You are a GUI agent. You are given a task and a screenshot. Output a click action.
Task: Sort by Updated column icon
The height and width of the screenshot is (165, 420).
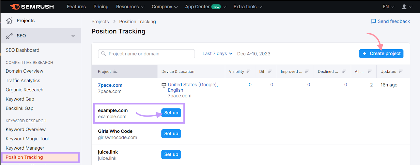pos(401,71)
